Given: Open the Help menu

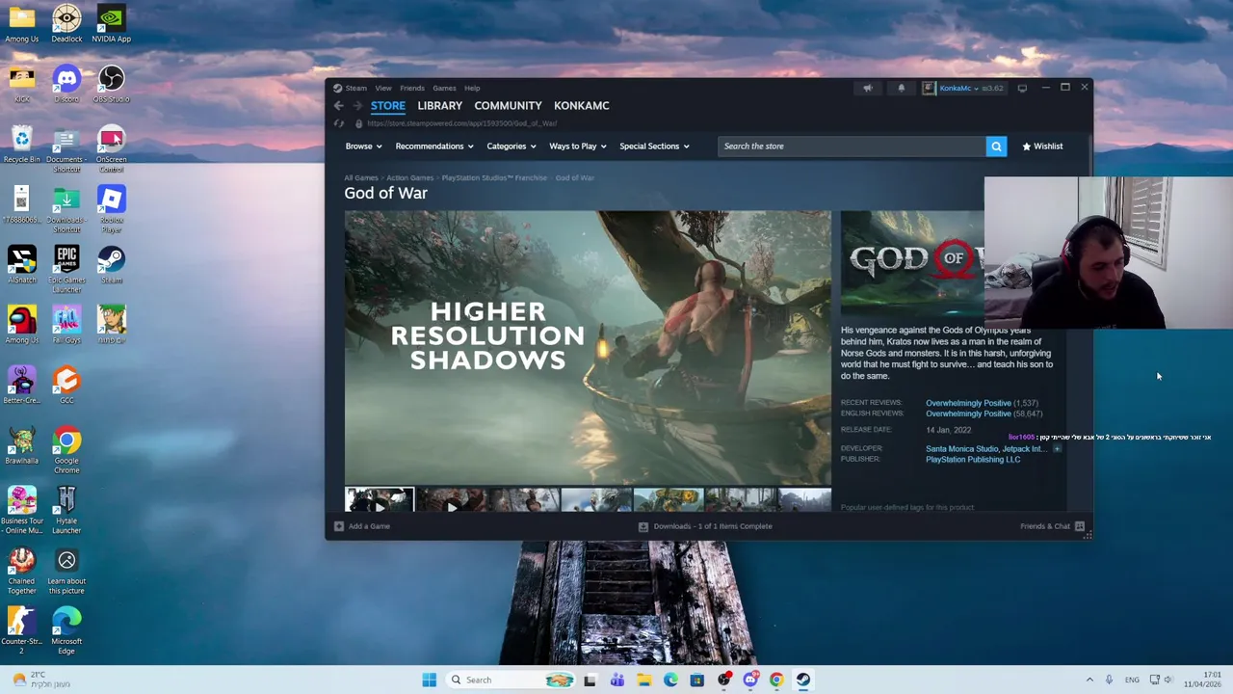Looking at the screenshot, I should (x=472, y=88).
